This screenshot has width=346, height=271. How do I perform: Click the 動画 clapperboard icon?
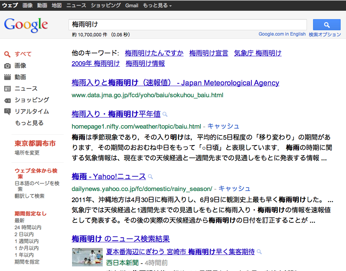7,77
